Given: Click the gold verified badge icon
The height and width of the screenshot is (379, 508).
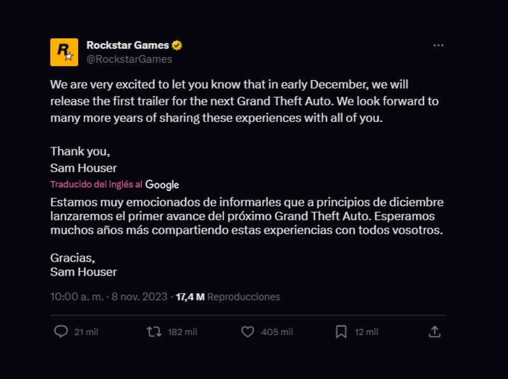Looking at the screenshot, I should click(x=177, y=45).
